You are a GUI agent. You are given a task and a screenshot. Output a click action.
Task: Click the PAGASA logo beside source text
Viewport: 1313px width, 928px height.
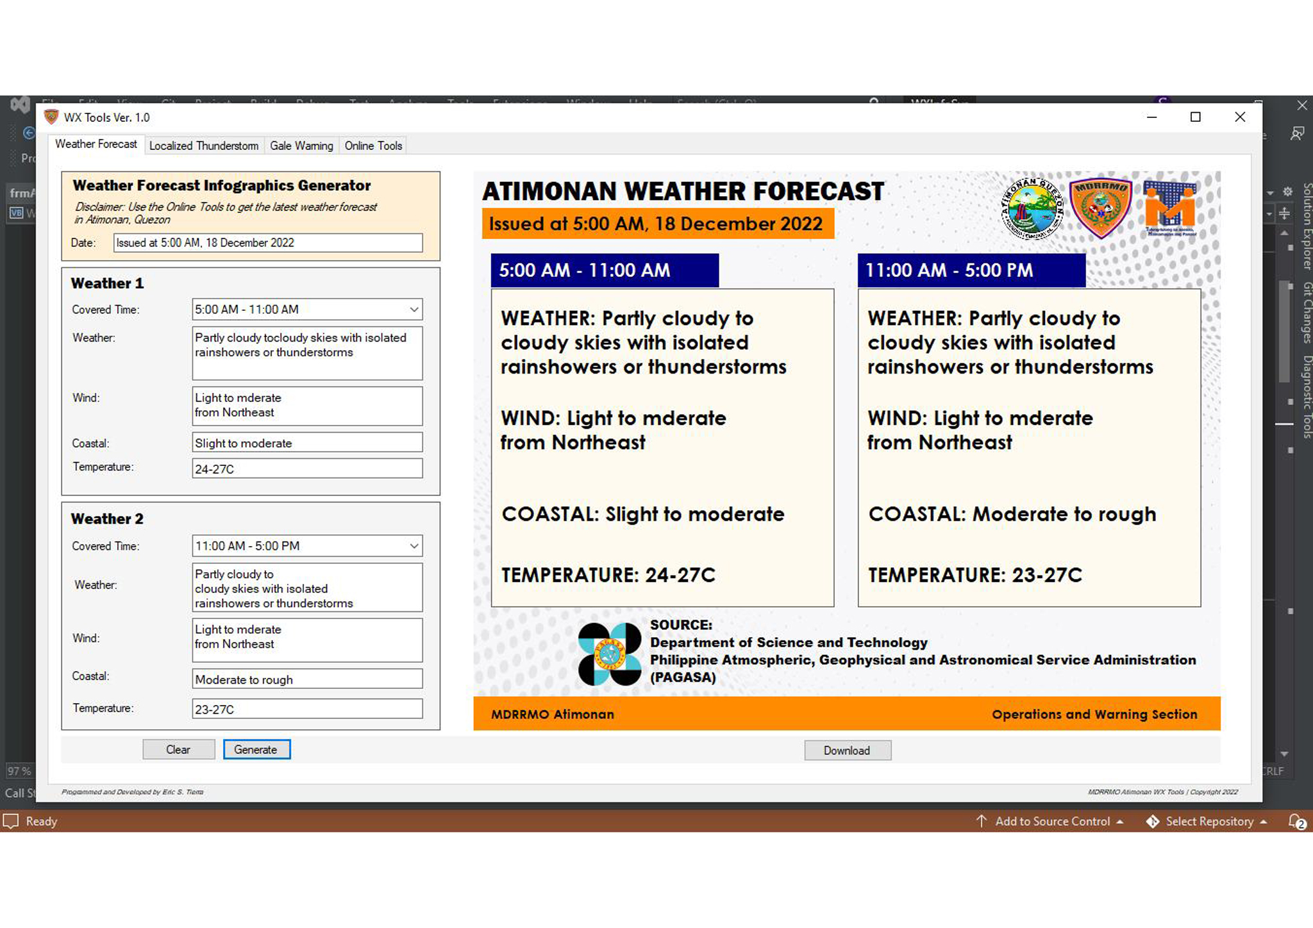click(x=609, y=654)
